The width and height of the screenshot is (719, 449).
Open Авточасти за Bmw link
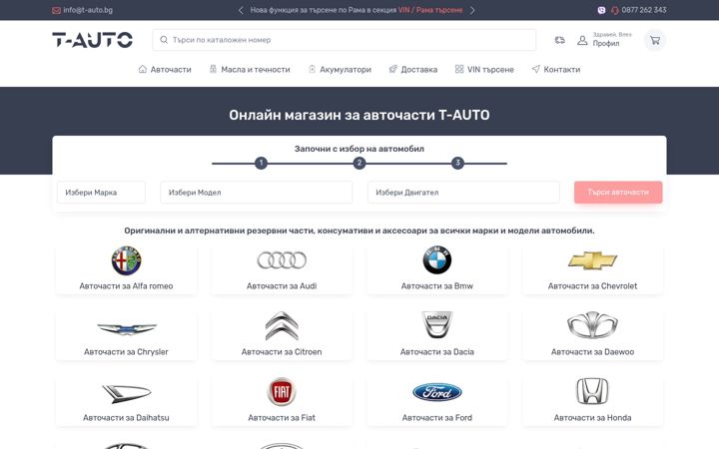pos(437,286)
